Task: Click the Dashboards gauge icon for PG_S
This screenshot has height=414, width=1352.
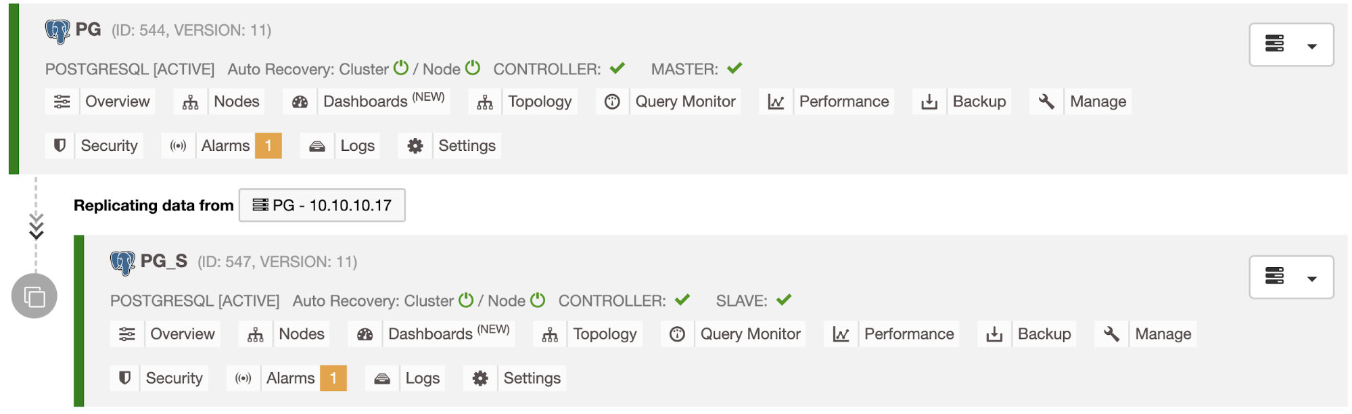Action: (365, 334)
